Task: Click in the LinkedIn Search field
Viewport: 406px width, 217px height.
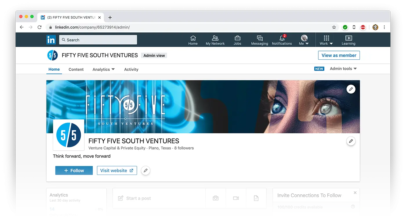Action: [x=98, y=40]
